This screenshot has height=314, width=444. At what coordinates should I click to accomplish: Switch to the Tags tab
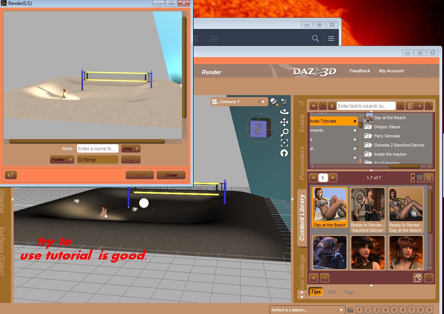pos(349,292)
